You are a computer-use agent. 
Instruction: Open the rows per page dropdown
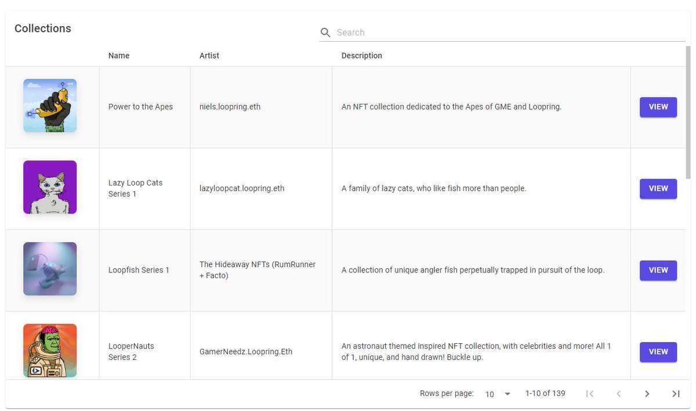coord(498,394)
